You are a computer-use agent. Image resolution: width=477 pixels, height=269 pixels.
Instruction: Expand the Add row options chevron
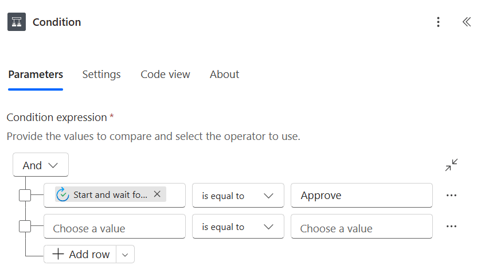click(126, 254)
